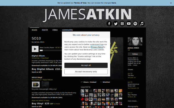Screen dimensions: 174x108
Task: Follow James Atkin
Action: 135,54
